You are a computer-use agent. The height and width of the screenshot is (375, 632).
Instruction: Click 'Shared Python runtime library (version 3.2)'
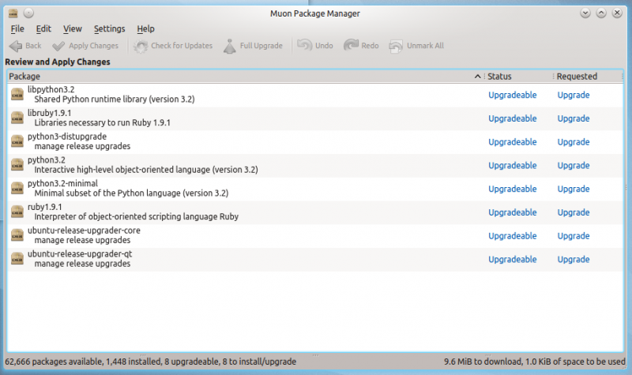pos(115,99)
